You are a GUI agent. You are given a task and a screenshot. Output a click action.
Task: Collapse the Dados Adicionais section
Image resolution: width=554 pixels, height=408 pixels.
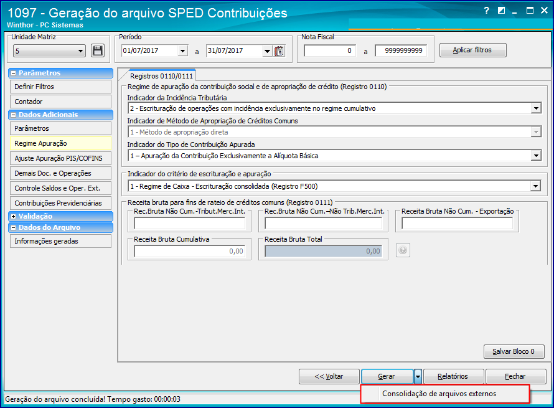14,115
